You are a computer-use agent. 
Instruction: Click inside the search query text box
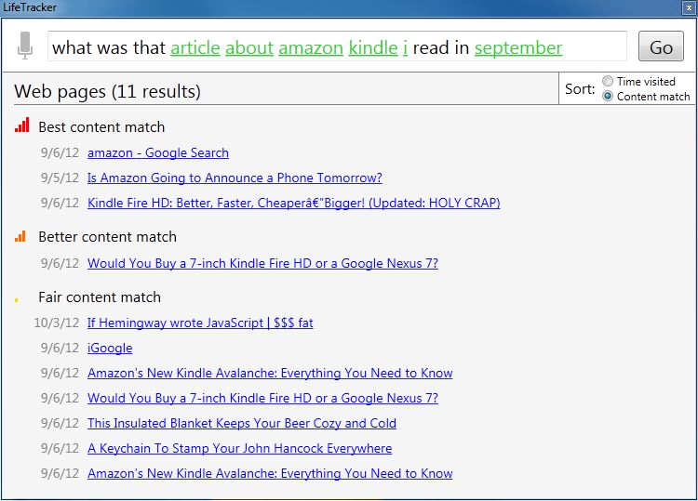tap(337, 46)
